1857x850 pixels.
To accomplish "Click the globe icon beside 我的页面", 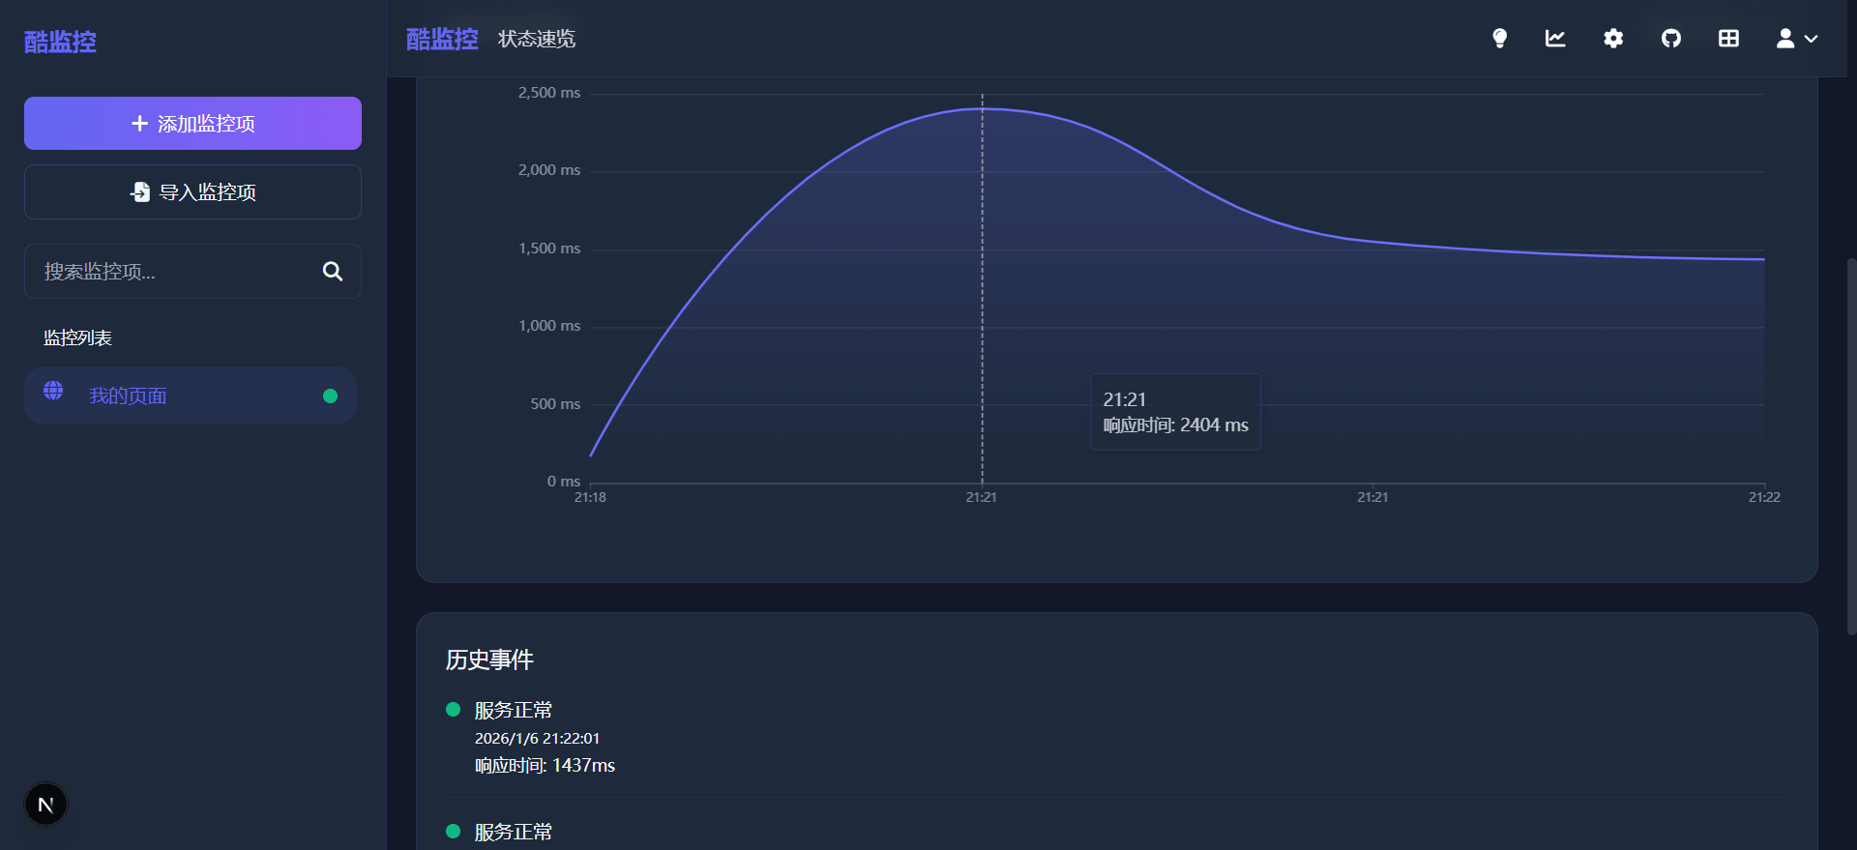I will pos(53,391).
